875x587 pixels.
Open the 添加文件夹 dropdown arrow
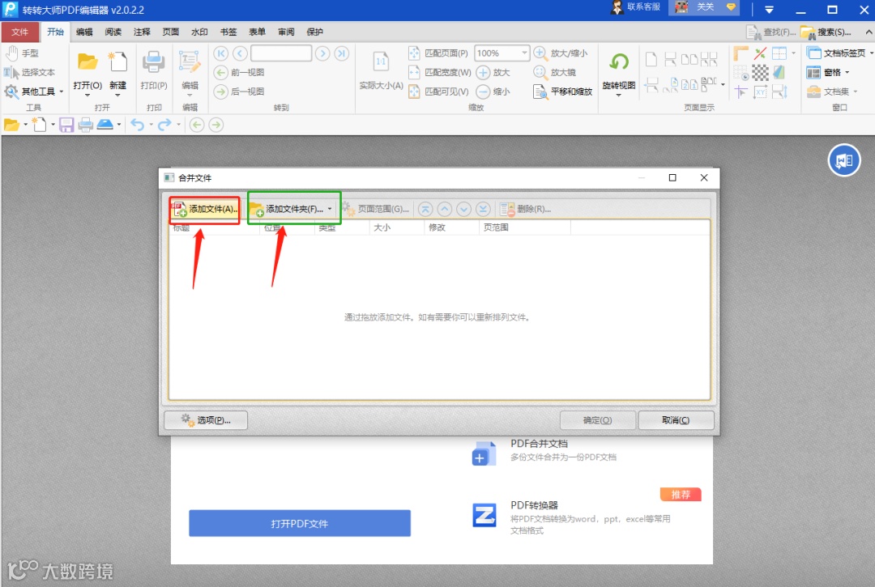[x=330, y=209]
